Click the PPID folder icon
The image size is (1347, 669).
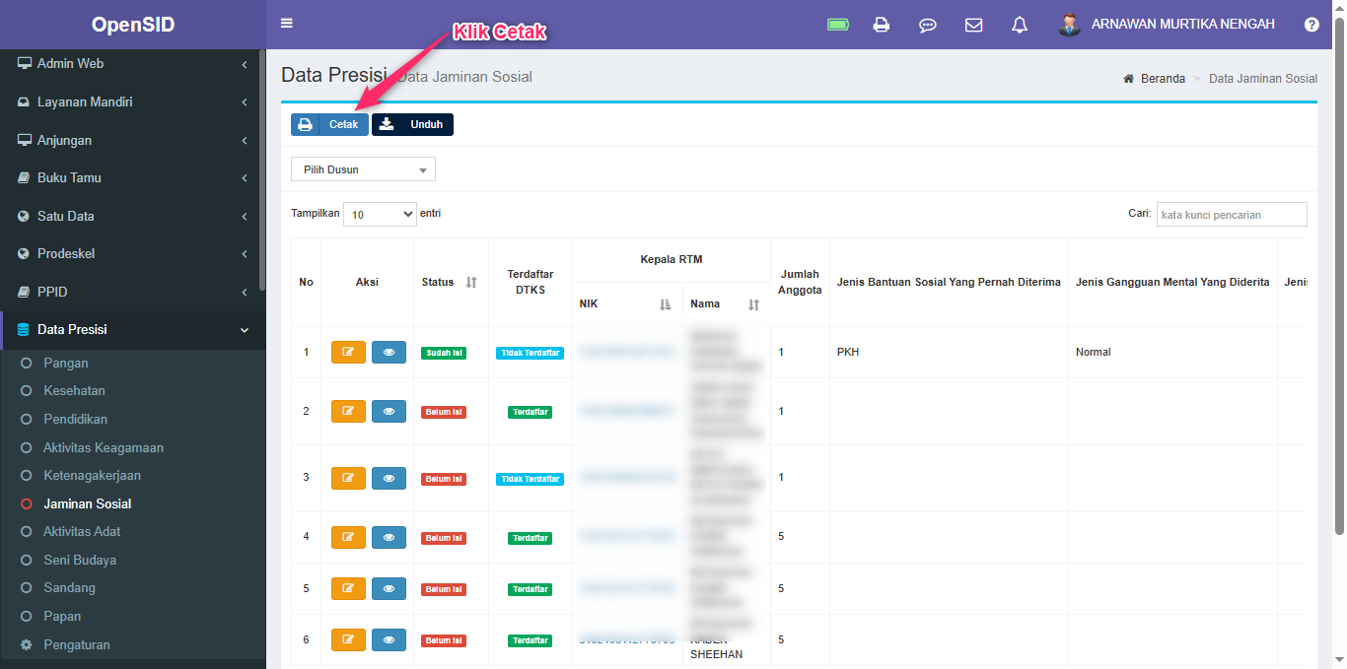[25, 292]
